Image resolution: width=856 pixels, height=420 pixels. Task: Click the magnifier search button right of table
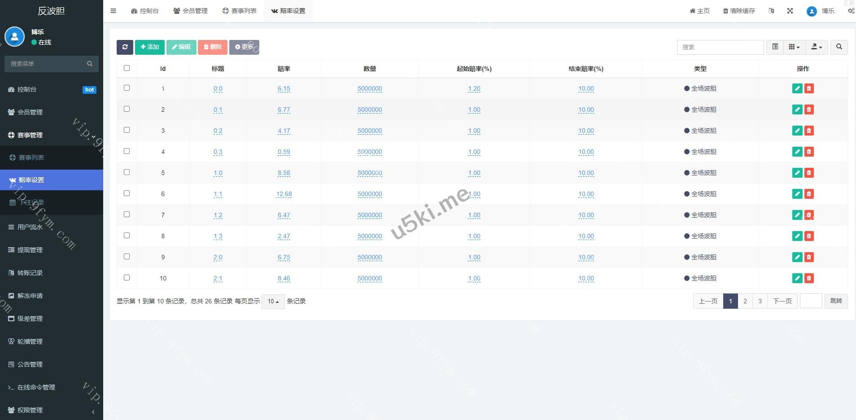(839, 47)
